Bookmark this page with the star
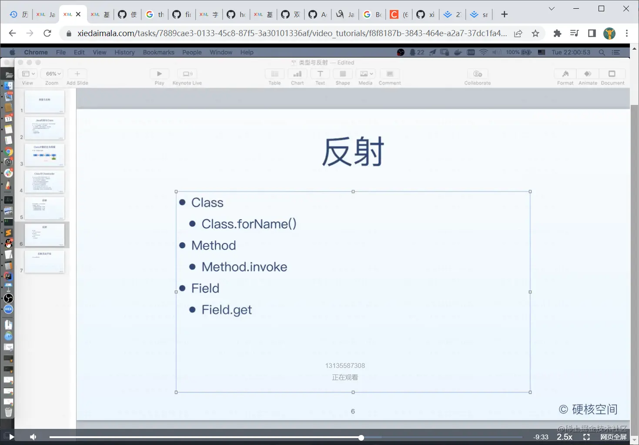 click(x=535, y=34)
